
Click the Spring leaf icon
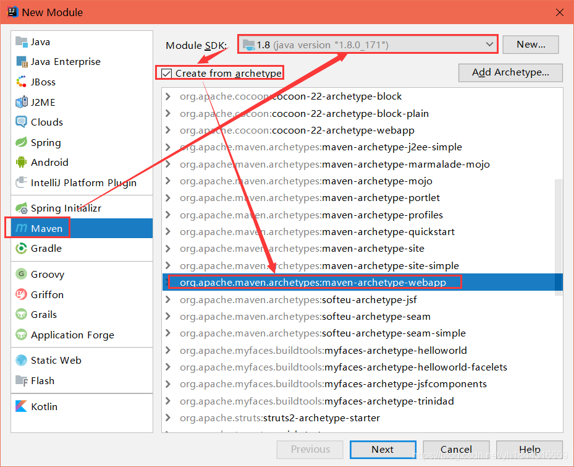point(22,142)
